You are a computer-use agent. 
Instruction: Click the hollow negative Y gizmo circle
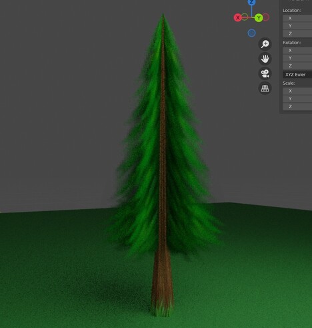(245, 17)
